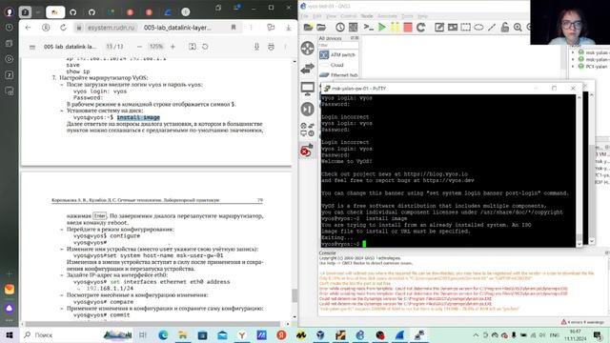
Task: Switch to second GitHub browser tab
Action: 91,12
